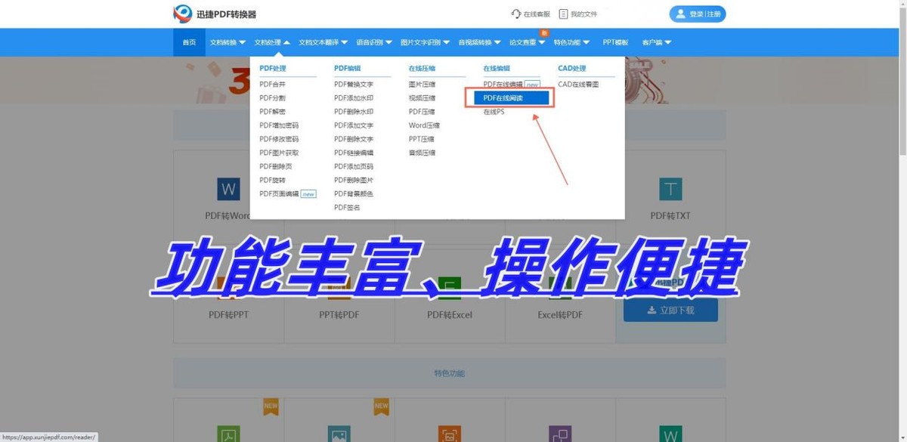Select the PDF转Word tool icon
This screenshot has height=442, width=907.
coord(228,189)
